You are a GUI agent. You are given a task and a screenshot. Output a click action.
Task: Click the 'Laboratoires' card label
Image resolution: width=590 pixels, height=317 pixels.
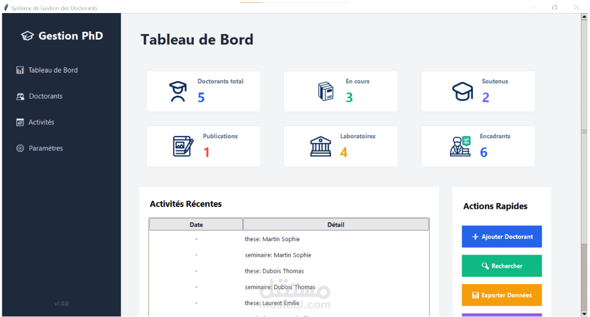click(358, 136)
